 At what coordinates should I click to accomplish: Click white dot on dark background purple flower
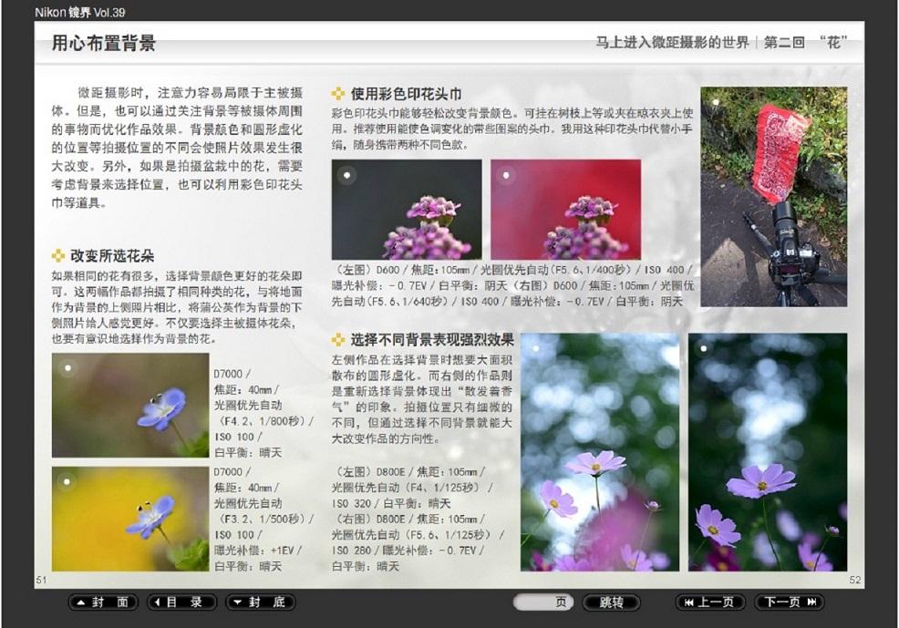point(347,175)
